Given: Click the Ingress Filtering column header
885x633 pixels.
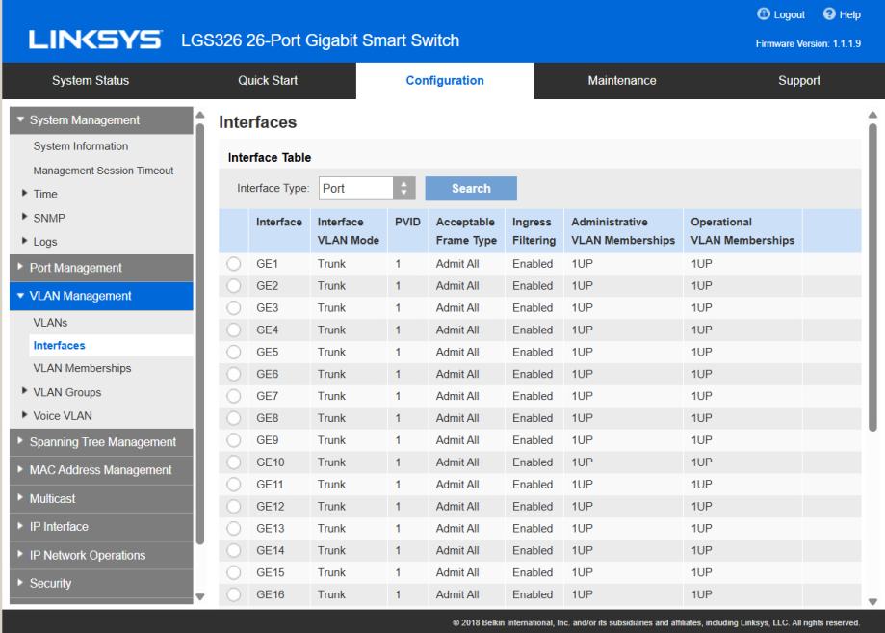Looking at the screenshot, I should [534, 231].
